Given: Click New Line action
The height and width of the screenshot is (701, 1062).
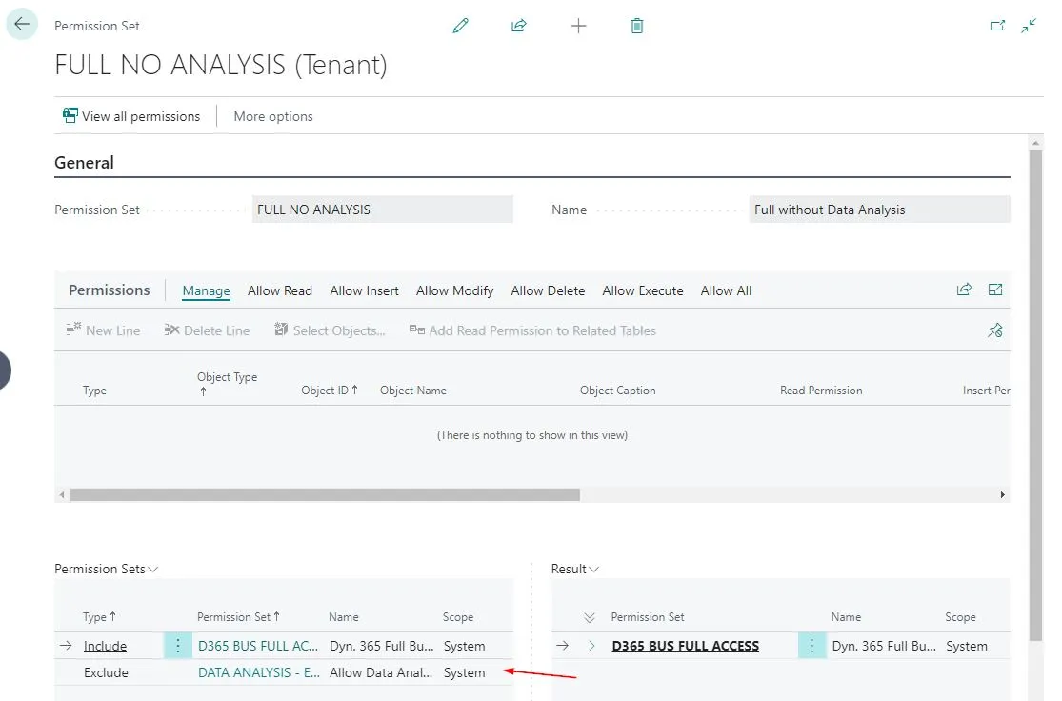Looking at the screenshot, I should [x=103, y=330].
